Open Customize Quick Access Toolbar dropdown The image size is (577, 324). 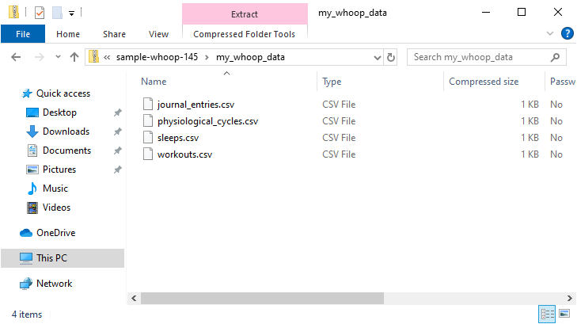tap(71, 13)
